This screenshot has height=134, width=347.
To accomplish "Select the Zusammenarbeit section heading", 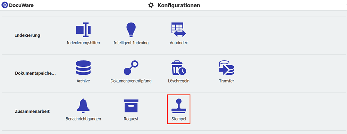I will click(x=32, y=111).
